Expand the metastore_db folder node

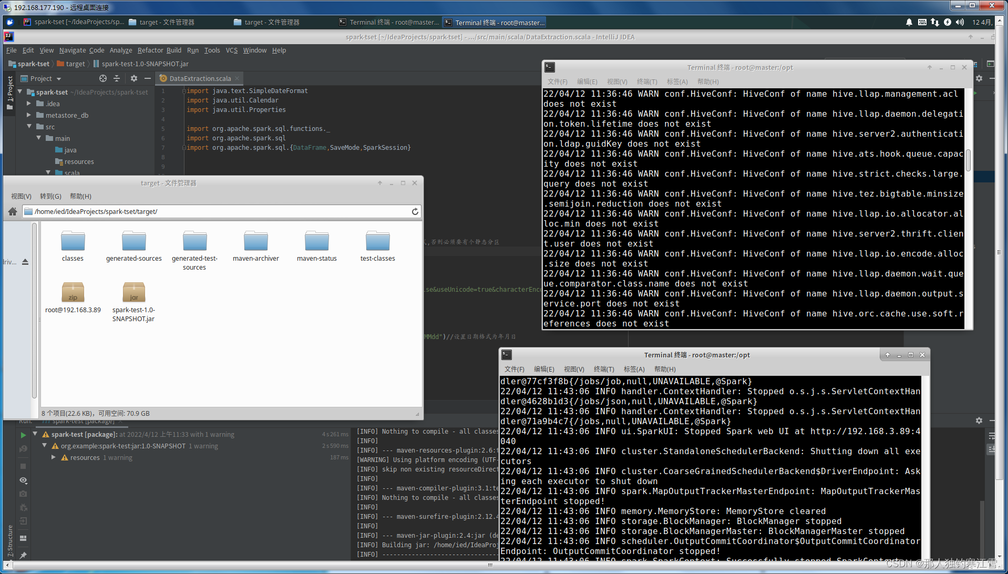coord(29,115)
